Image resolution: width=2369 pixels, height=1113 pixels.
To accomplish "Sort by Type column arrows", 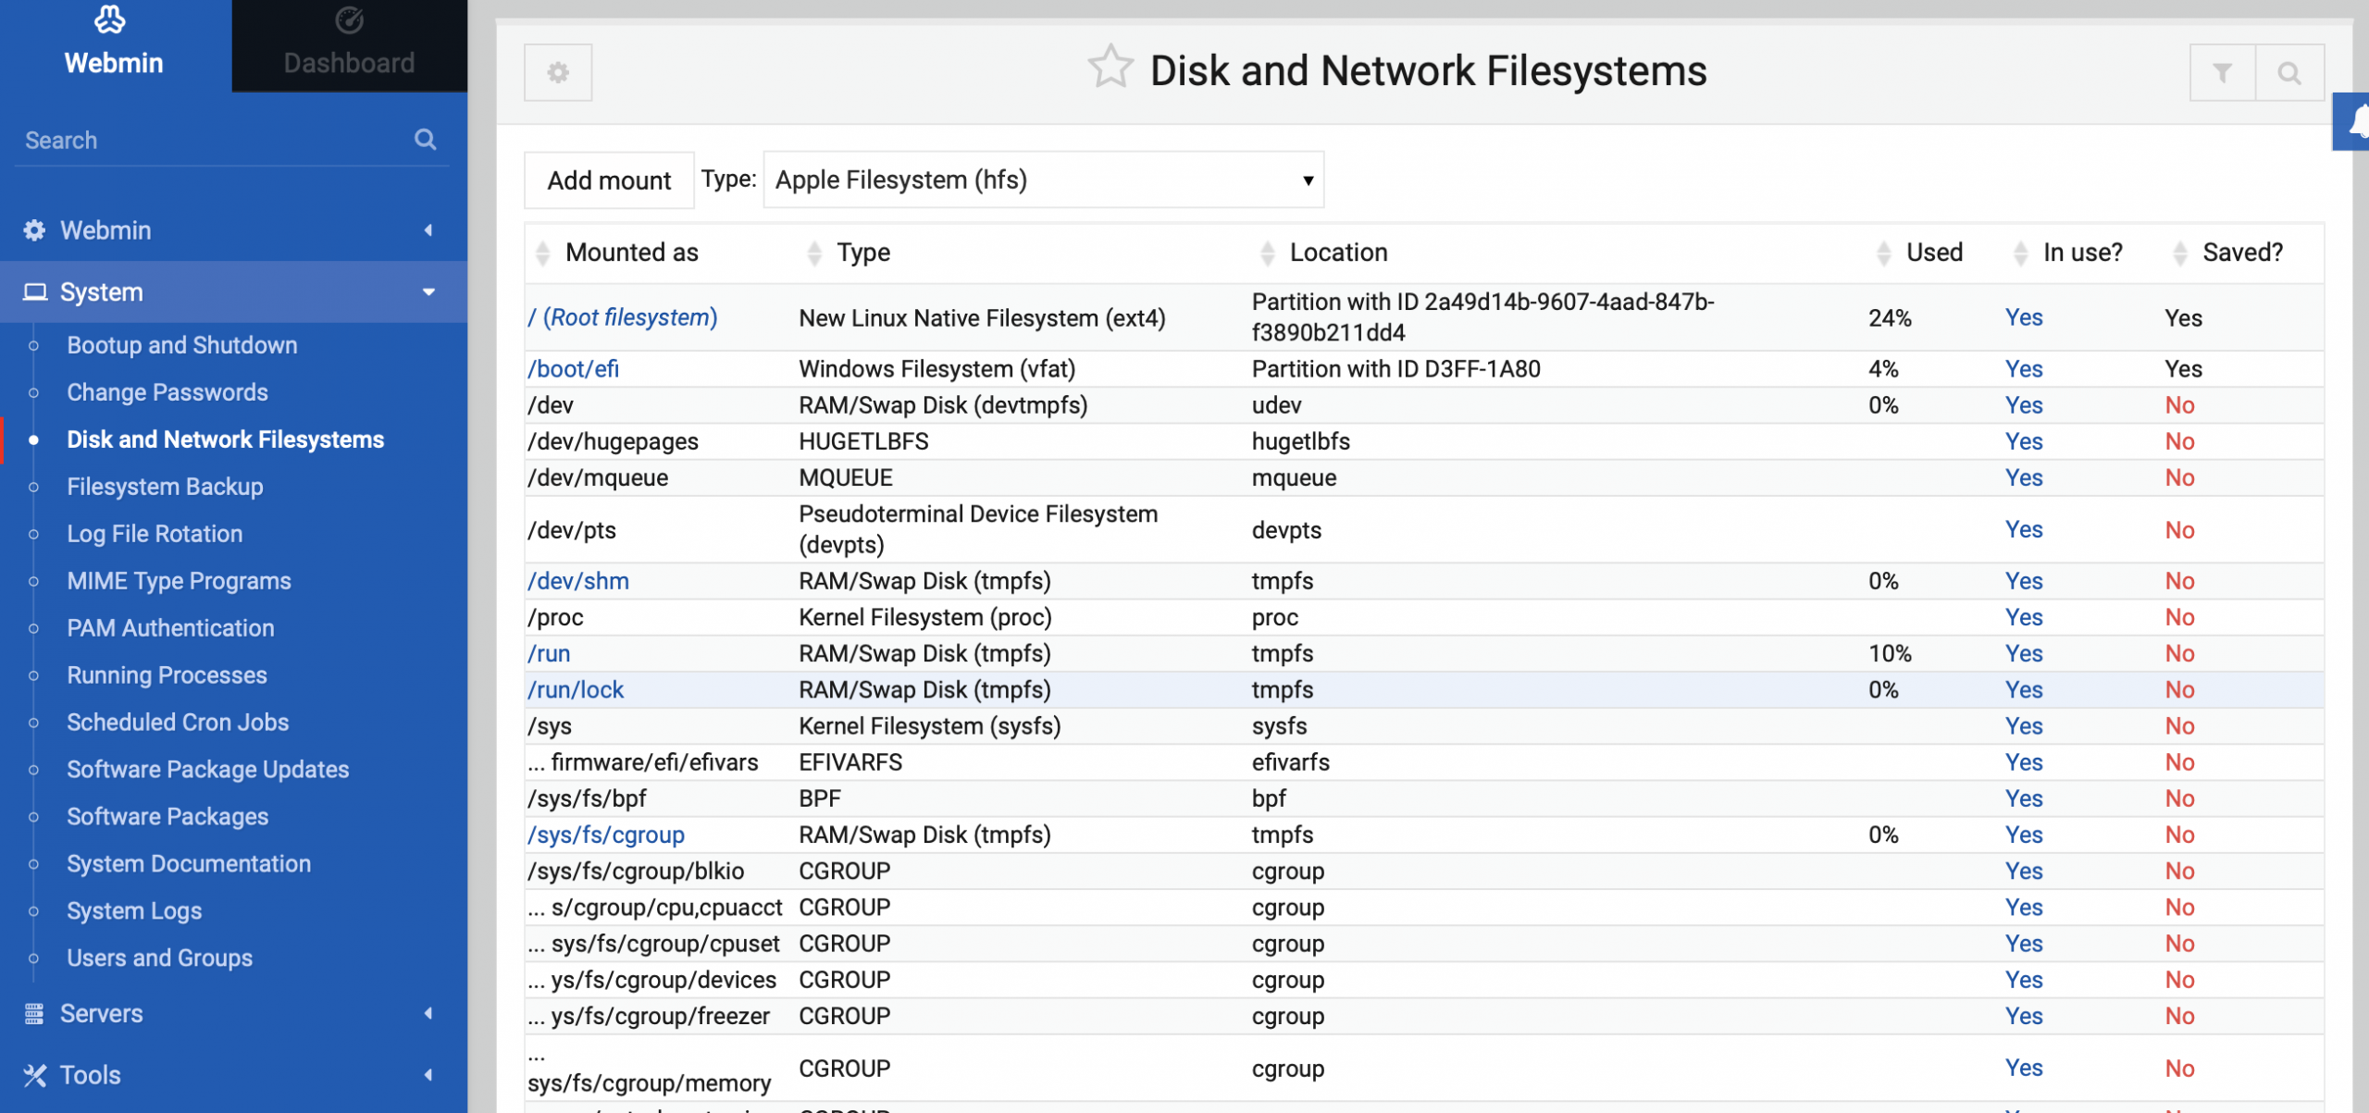I will [814, 253].
